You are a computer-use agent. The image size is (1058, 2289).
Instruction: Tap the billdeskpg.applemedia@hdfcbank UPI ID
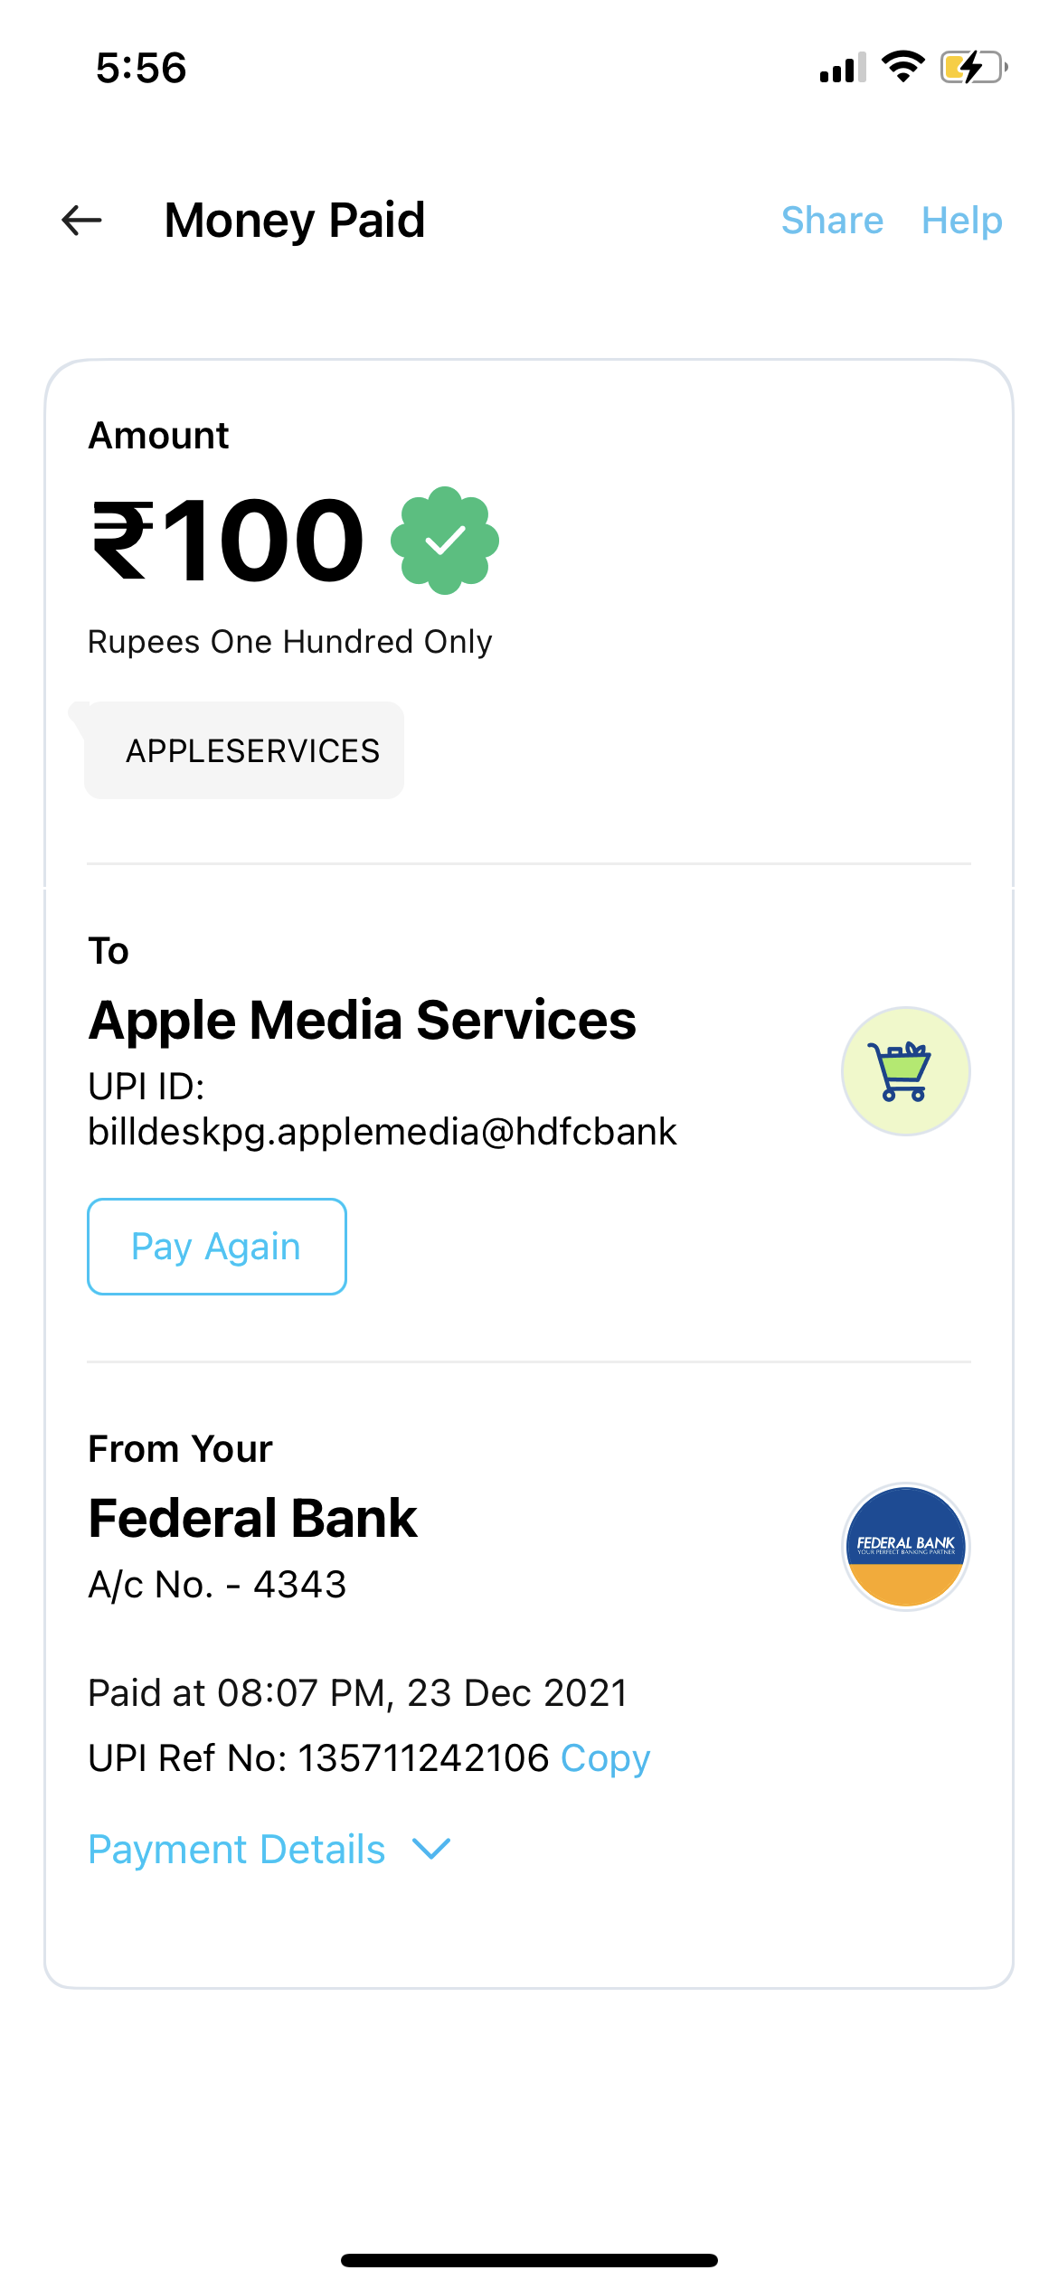[x=382, y=1132]
